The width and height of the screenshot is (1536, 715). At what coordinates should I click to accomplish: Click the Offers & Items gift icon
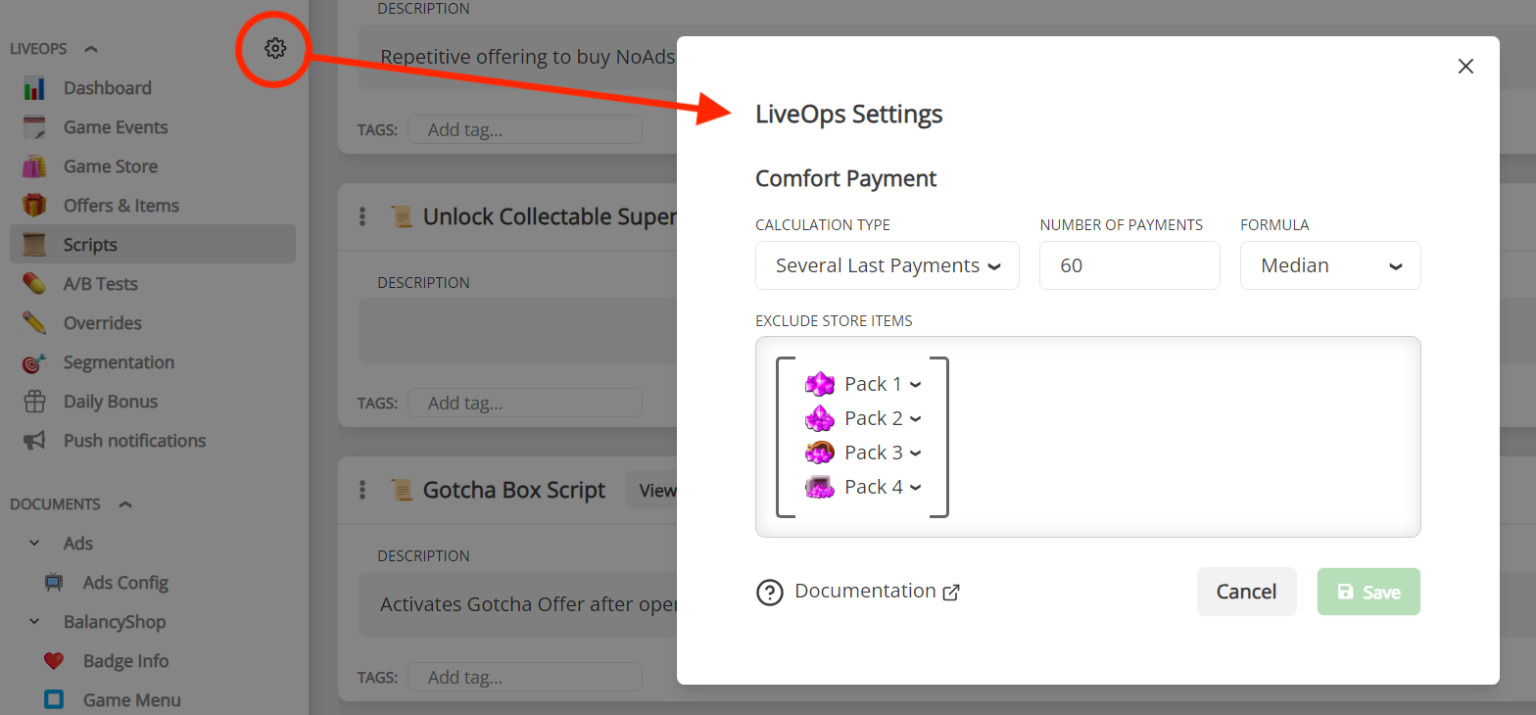(x=34, y=206)
